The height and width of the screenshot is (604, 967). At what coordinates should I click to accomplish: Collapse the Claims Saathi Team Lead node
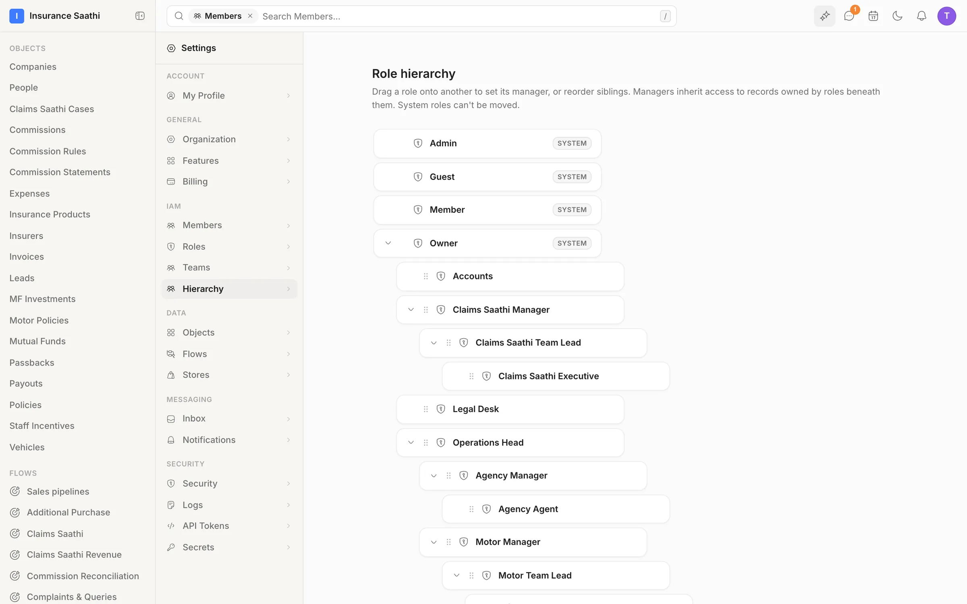pyautogui.click(x=434, y=343)
